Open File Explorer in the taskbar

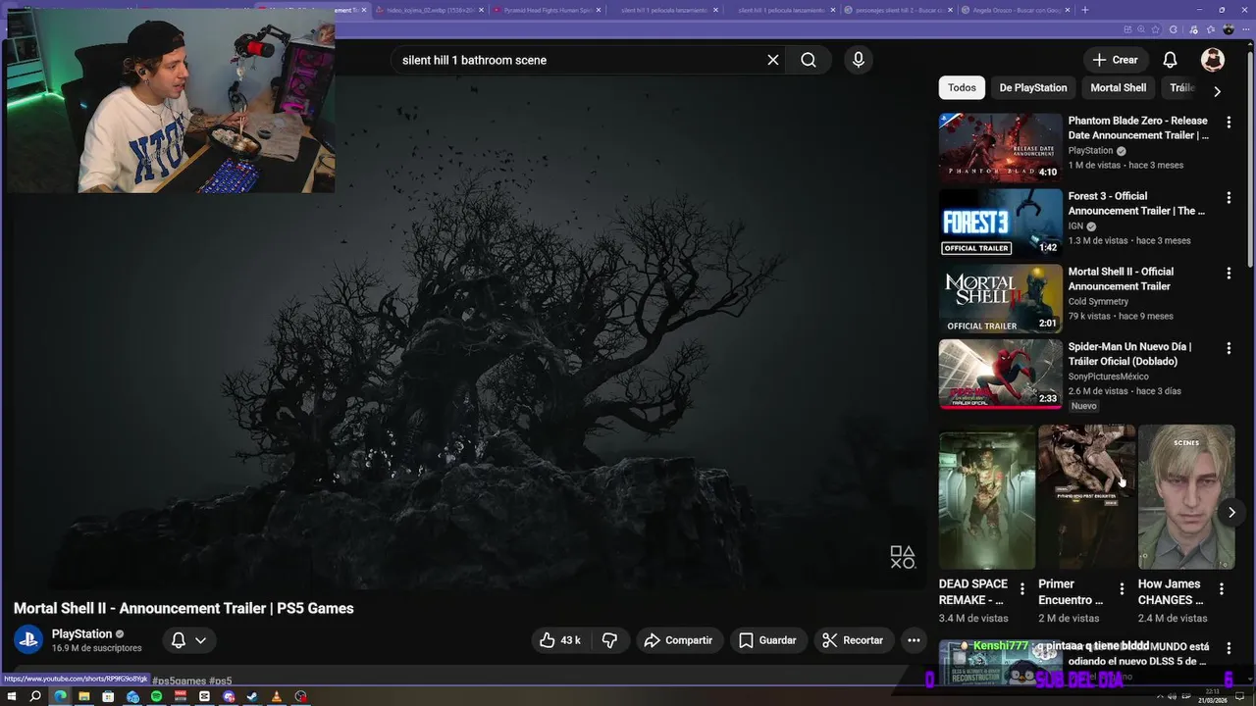(x=83, y=696)
